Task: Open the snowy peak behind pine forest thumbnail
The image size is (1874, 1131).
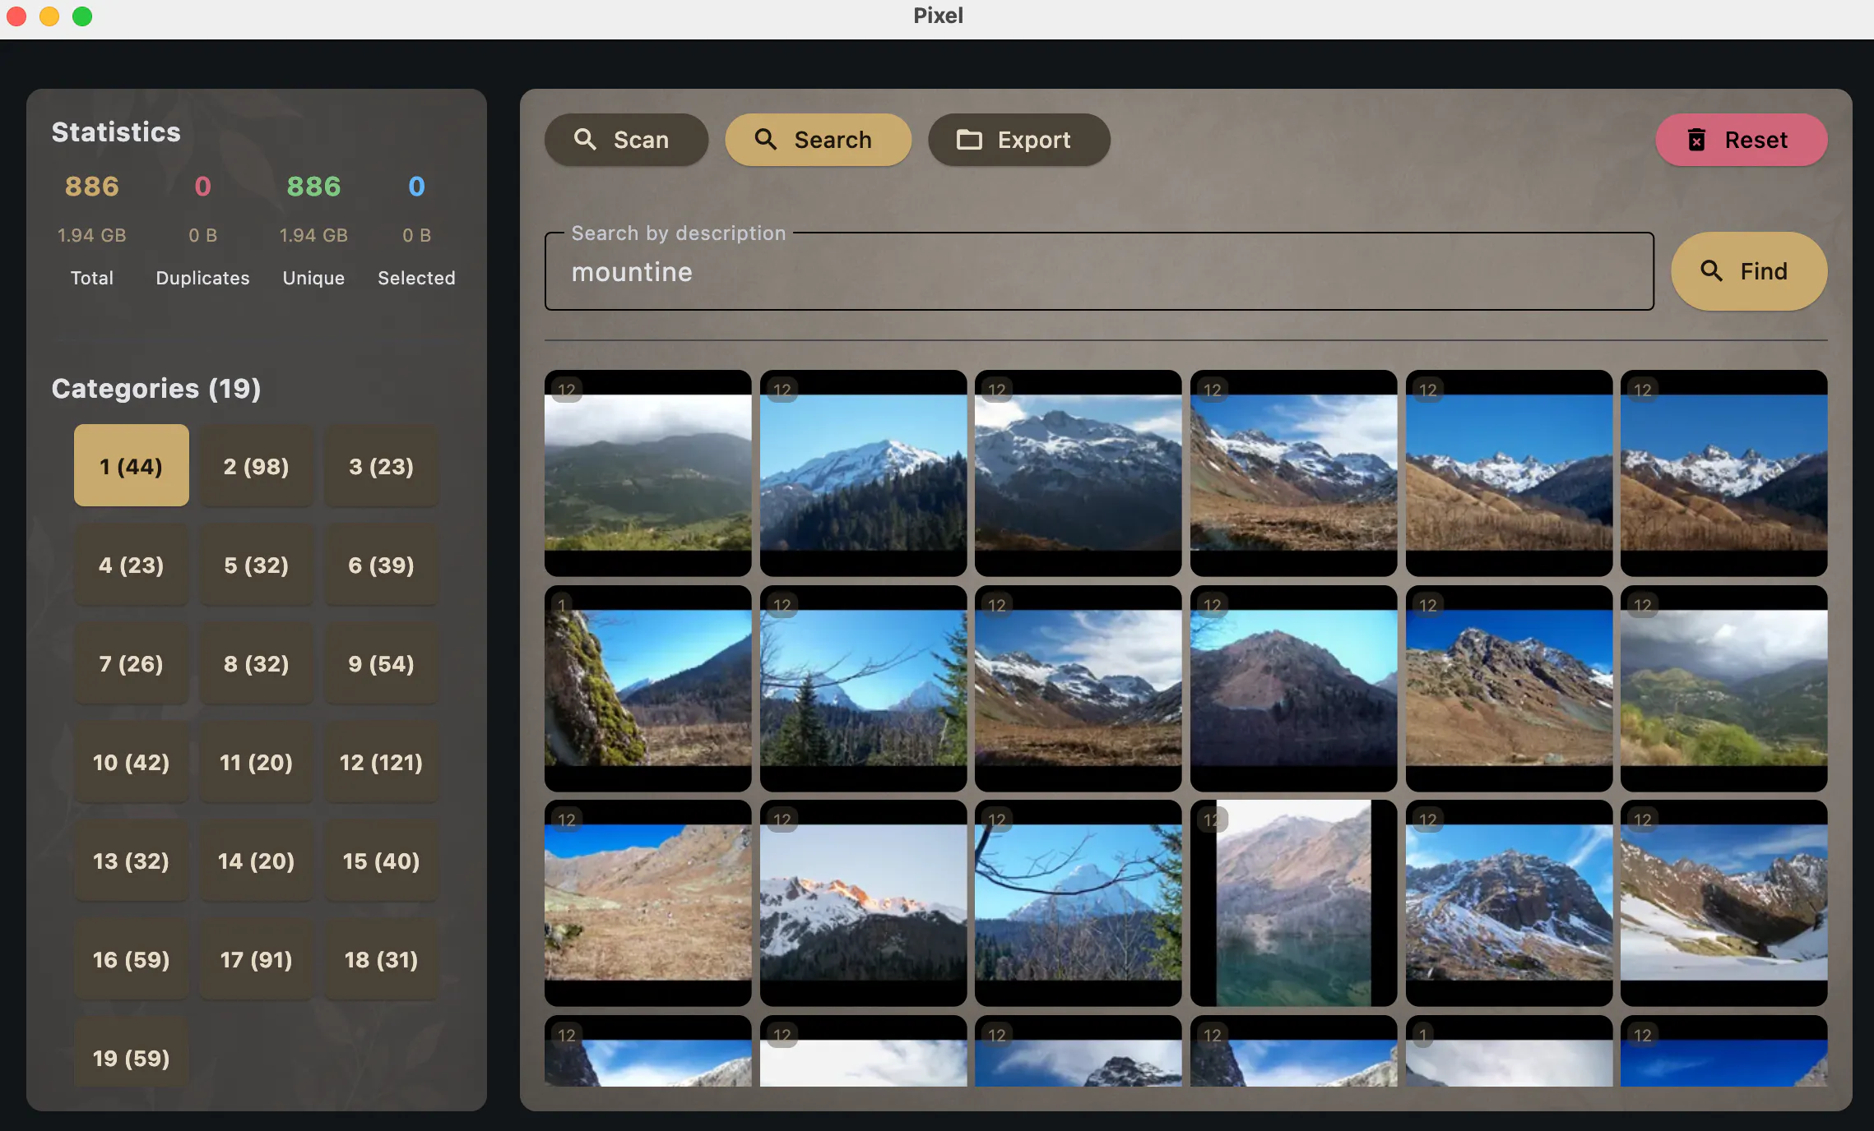Action: click(x=864, y=473)
